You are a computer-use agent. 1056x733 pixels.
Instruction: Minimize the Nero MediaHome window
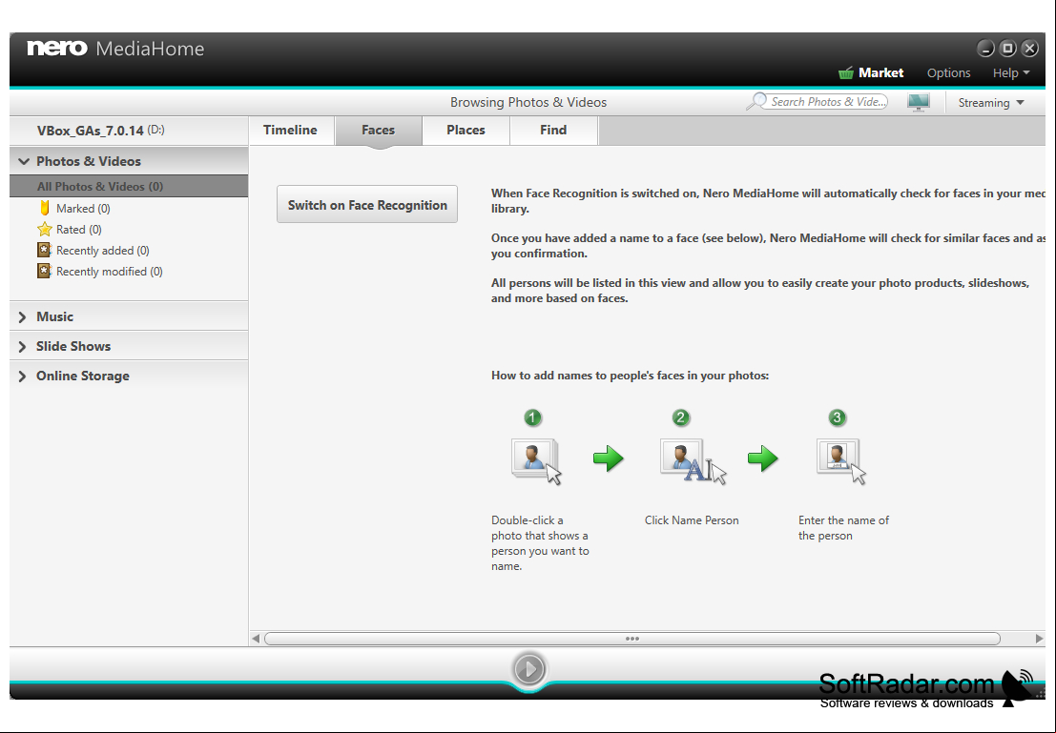(x=985, y=48)
